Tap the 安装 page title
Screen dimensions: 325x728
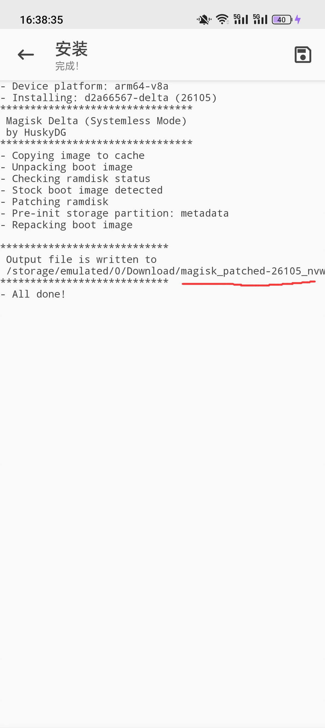pos(71,49)
